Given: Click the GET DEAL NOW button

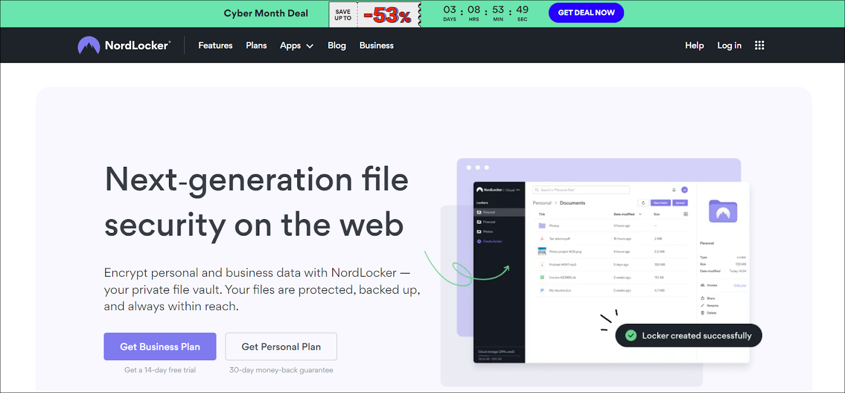Looking at the screenshot, I should (x=586, y=13).
